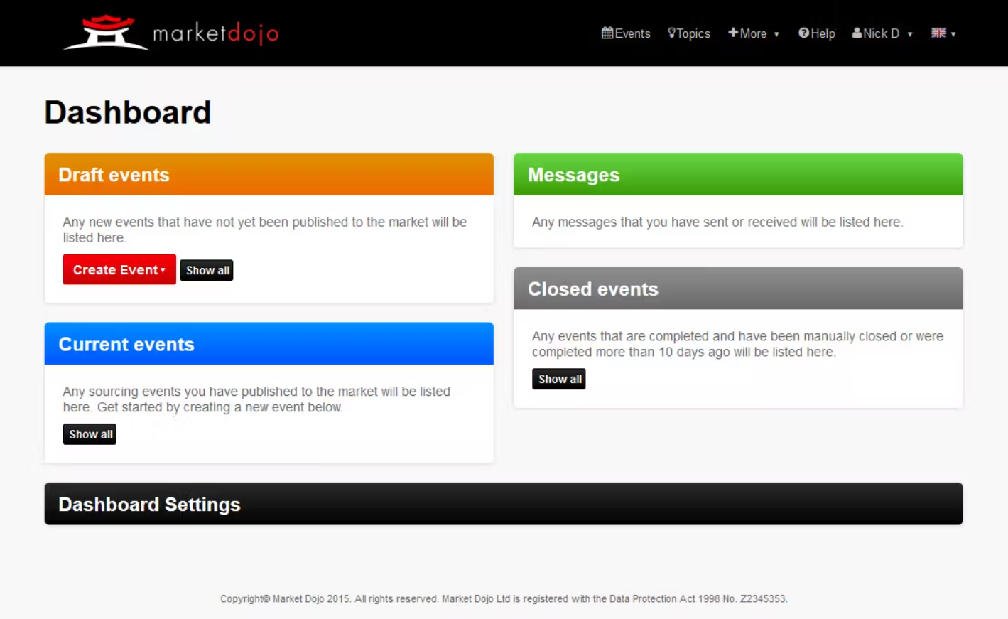
Task: Click the Closed events panel header
Action: coord(738,289)
